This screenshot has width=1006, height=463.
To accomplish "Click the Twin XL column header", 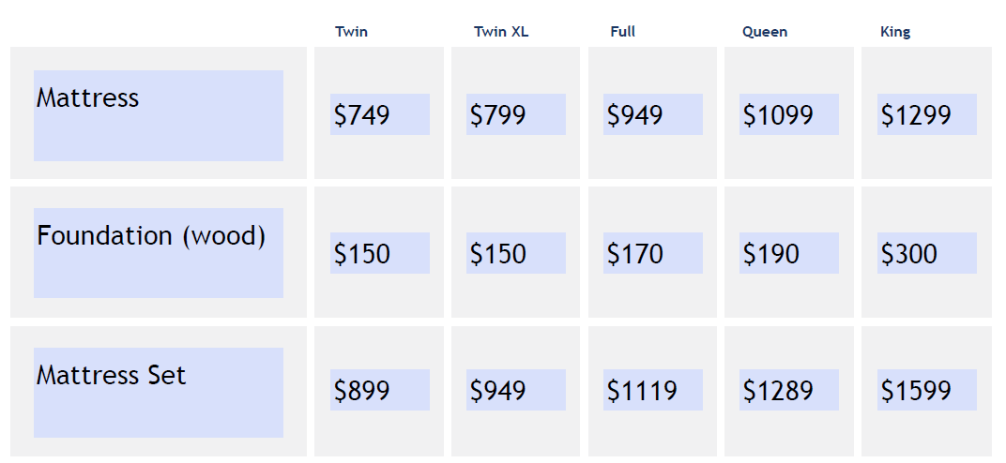I will click(x=501, y=32).
